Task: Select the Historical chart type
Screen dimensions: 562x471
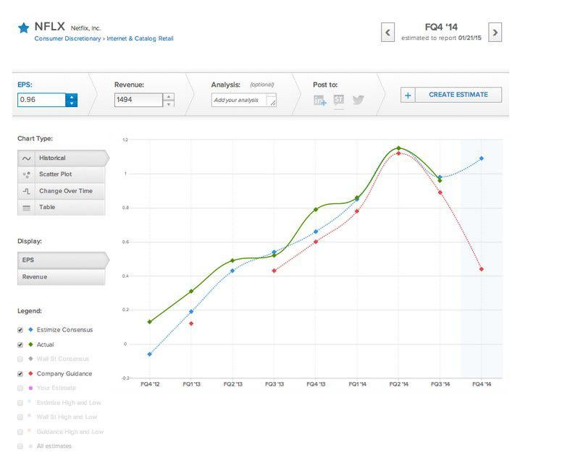Action: click(63, 158)
